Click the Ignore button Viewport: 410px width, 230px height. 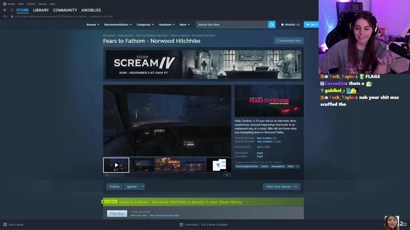tap(132, 187)
